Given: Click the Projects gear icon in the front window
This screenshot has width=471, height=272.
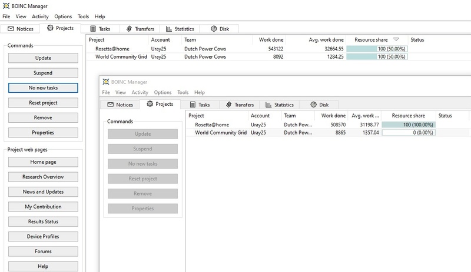Looking at the screenshot, I should tap(150, 104).
